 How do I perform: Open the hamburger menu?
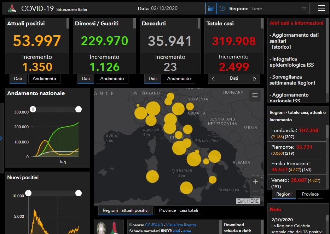(x=321, y=8)
